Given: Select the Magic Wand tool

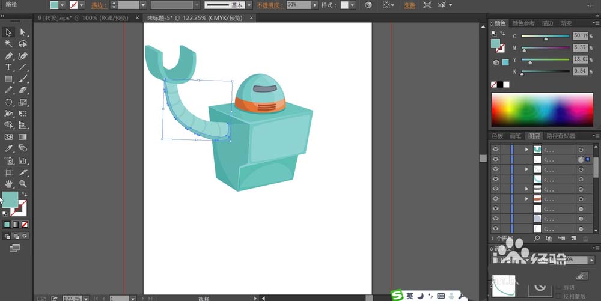Looking at the screenshot, I should coord(9,44).
